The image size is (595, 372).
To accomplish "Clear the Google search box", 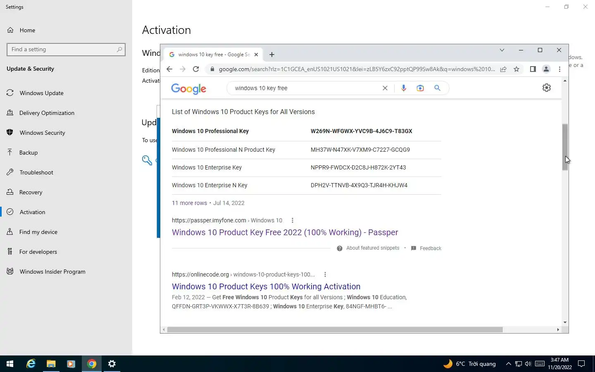I will click(x=385, y=88).
